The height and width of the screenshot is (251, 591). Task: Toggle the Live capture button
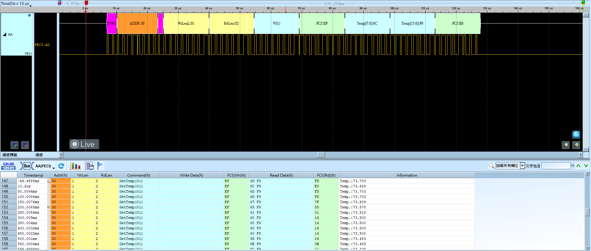point(84,144)
